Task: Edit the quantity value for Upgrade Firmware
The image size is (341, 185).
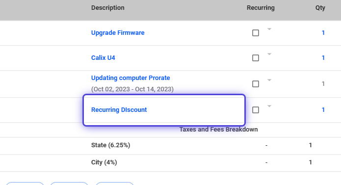Action: click(323, 32)
